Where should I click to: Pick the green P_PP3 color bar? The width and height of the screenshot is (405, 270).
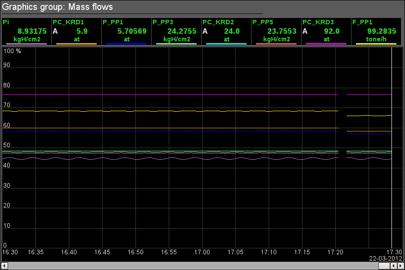(x=176, y=44)
